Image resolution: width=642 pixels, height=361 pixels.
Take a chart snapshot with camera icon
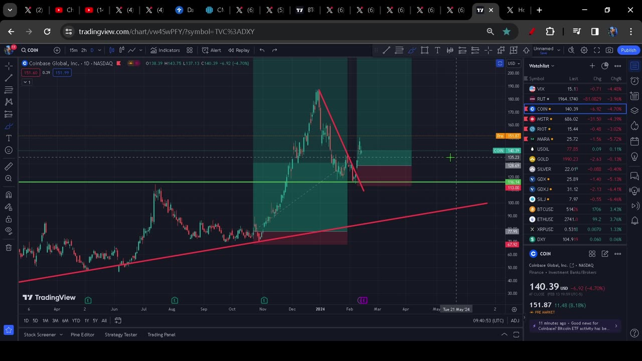[609, 50]
